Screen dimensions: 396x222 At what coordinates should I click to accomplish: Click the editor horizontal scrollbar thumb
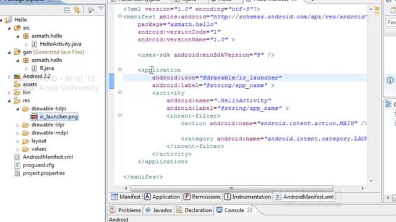coord(231,188)
